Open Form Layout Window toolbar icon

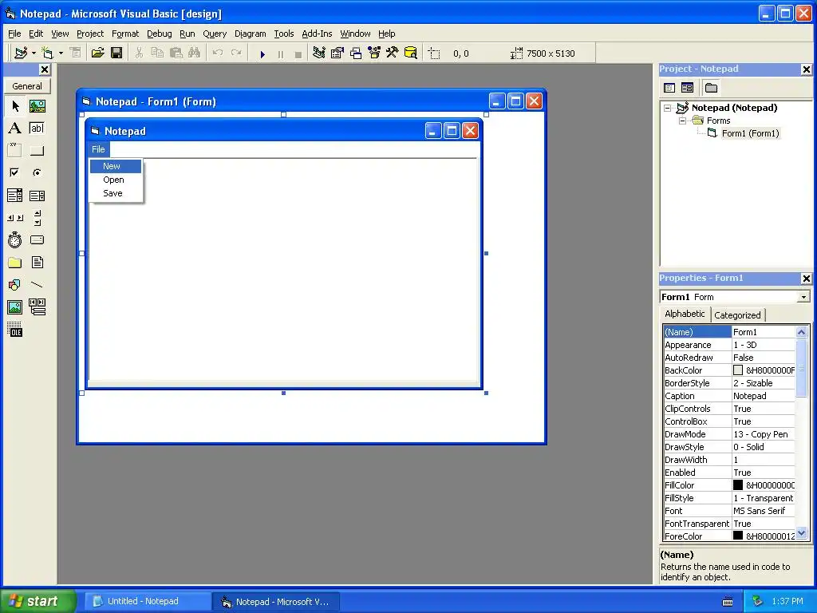(356, 53)
